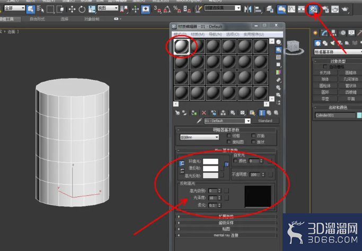362x251 pixels.
Task: Click the 圆环 torus button
Action: pyautogui.click(x=325, y=92)
